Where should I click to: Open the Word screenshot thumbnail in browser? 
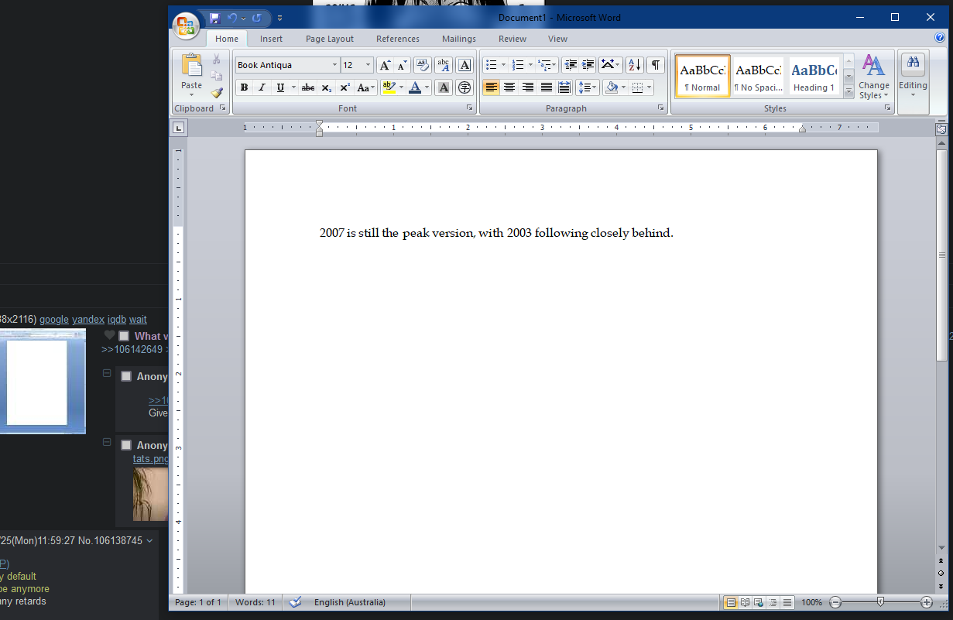(43, 381)
